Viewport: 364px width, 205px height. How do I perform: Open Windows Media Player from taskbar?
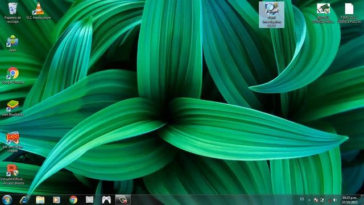point(56,200)
